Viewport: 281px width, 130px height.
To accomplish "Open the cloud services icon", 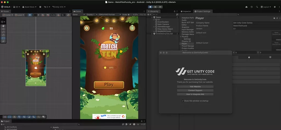I will pyautogui.click(x=246, y=7).
